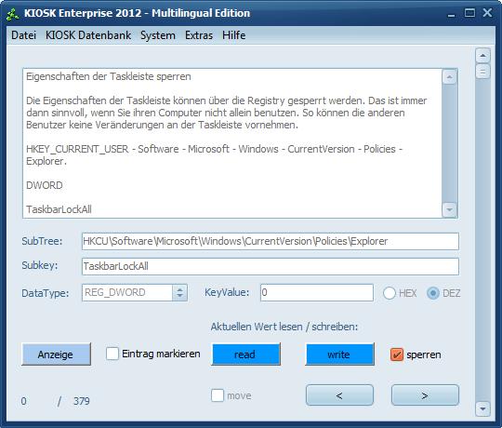Click the 'SubTree:' label

42,241
